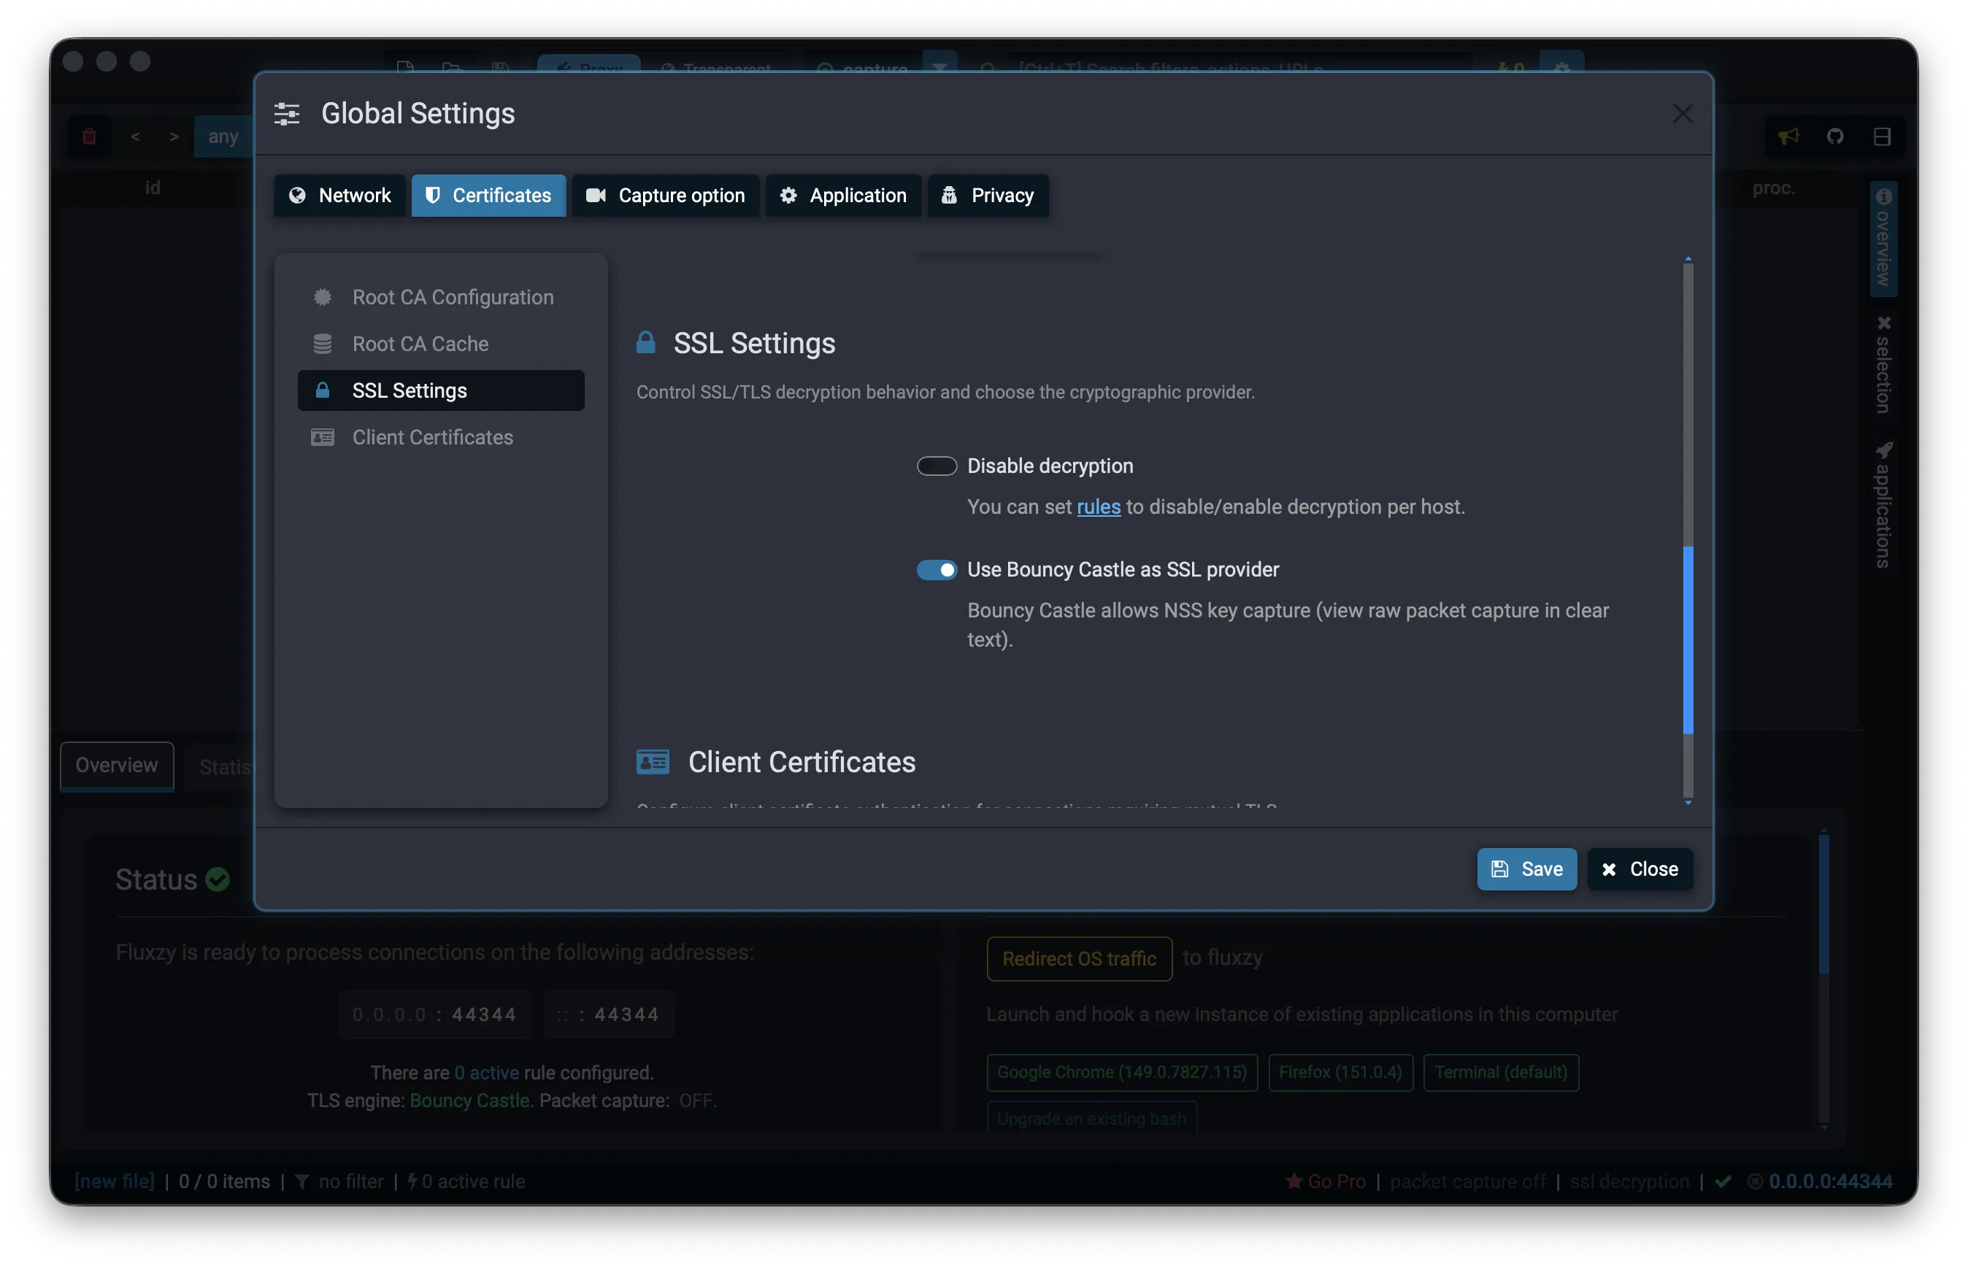Click '0 / 0 items' in status bar
This screenshot has width=1968, height=1267.
click(x=224, y=1182)
